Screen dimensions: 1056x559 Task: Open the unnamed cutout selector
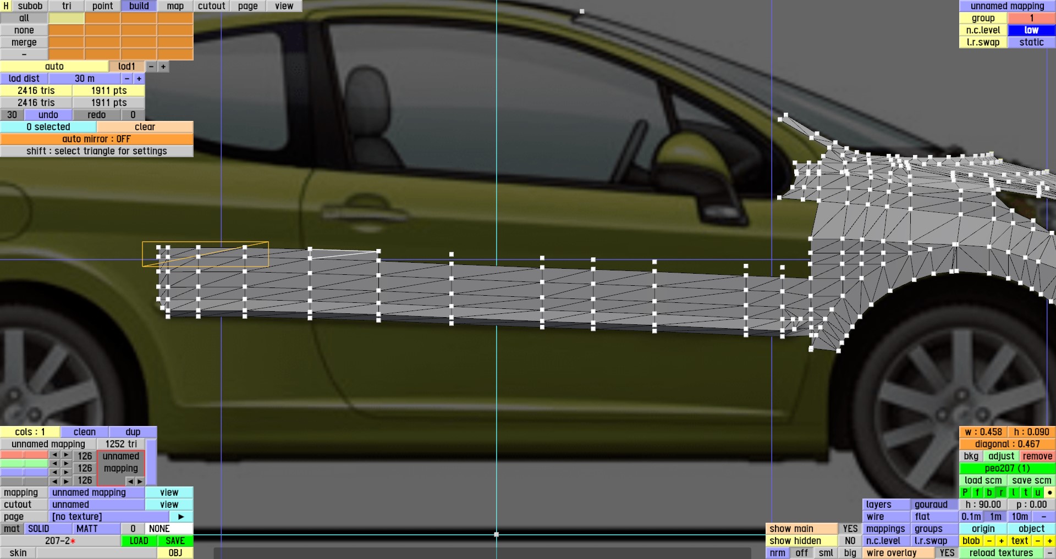97,505
